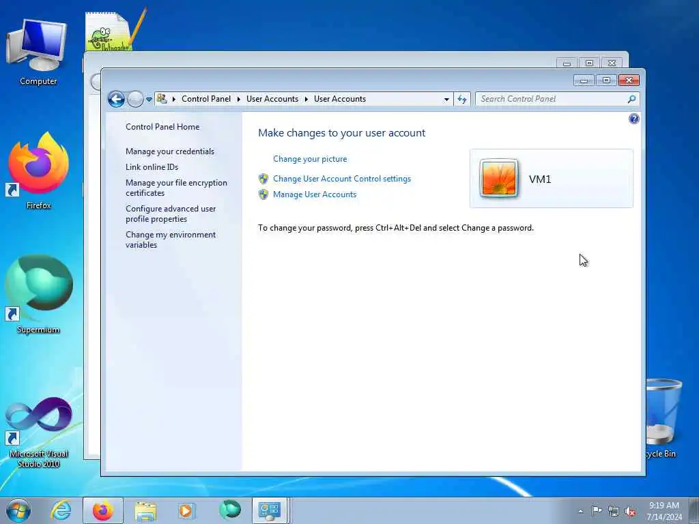This screenshot has height=524, width=699.
Task: Close the User Accounts window
Action: [629, 81]
